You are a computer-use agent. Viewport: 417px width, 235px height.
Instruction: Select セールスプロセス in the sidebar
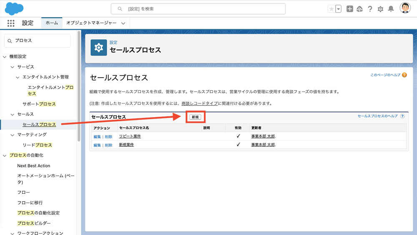coord(39,125)
